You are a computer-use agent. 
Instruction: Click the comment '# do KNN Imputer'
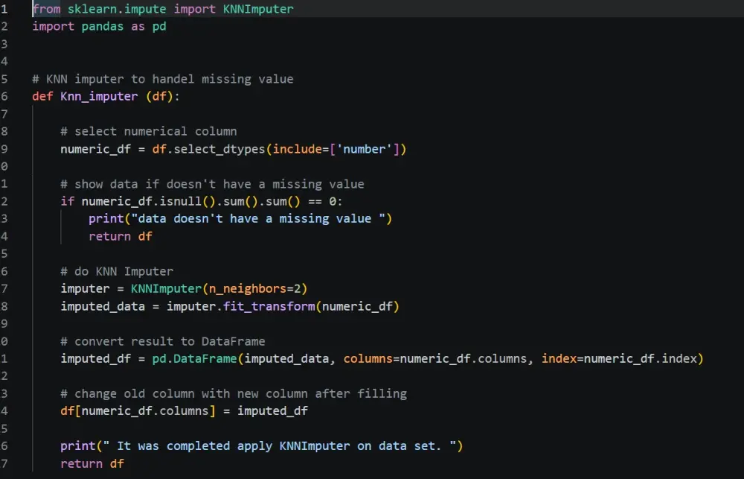point(117,271)
